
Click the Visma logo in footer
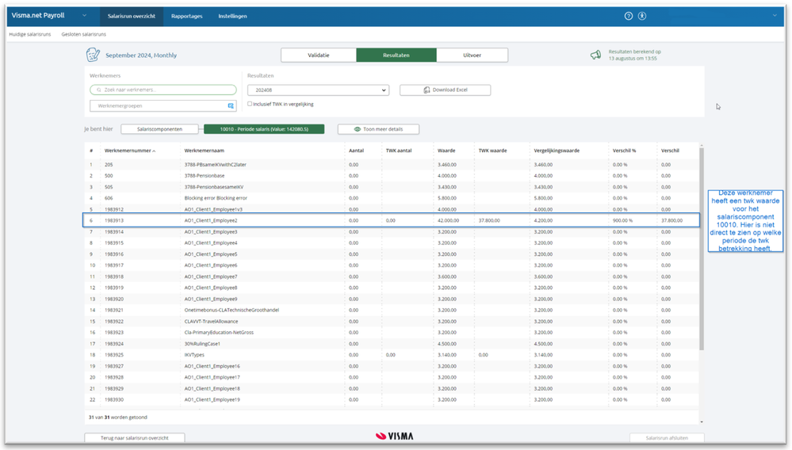pos(395,437)
